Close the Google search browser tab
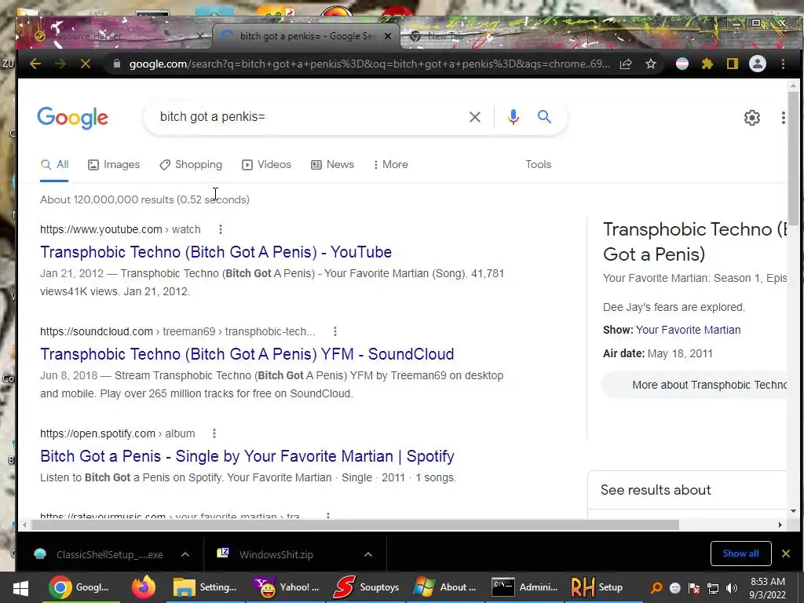Image resolution: width=804 pixels, height=603 pixels. click(388, 36)
